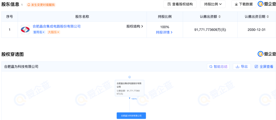The width and height of the screenshot is (276, 120).
Task: Open 持股详情 link
Action: tap(164, 32)
